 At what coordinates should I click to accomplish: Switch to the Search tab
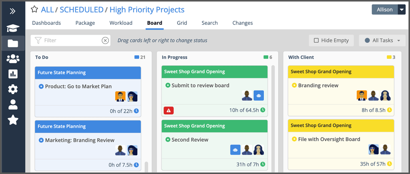pyautogui.click(x=210, y=23)
